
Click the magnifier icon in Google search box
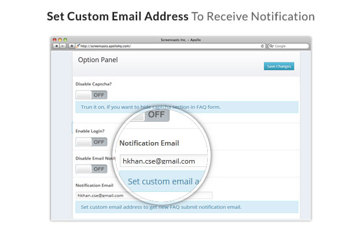click(271, 46)
